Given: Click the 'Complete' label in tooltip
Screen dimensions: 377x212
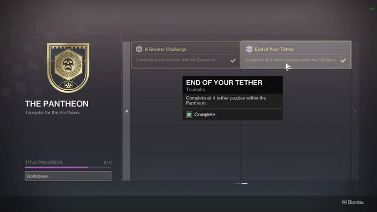Looking at the screenshot, I should pyautogui.click(x=205, y=115).
